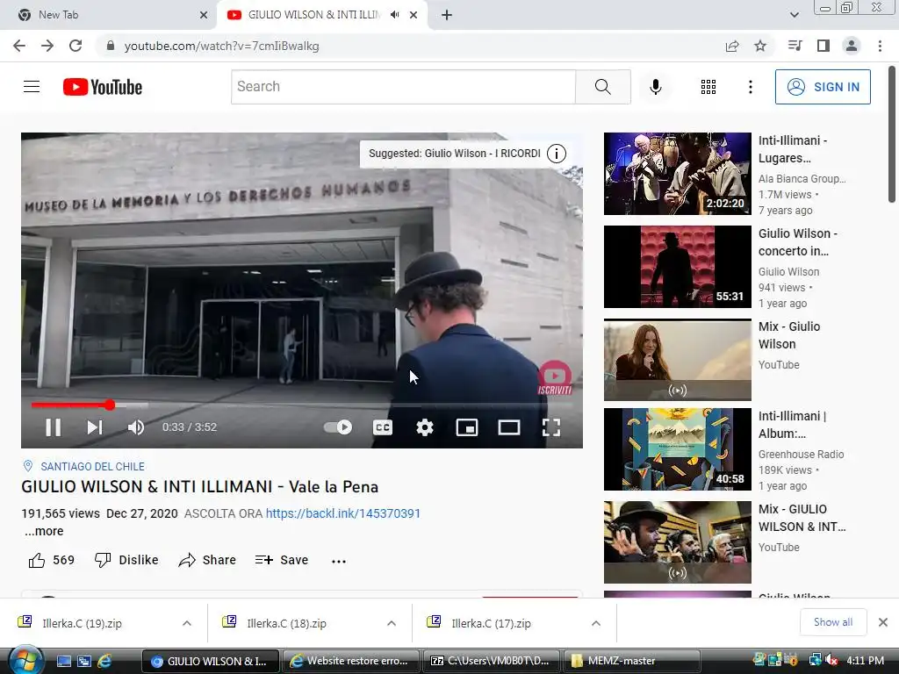Open YouTube settings three-dot menu
The height and width of the screenshot is (674, 899).
coord(750,87)
